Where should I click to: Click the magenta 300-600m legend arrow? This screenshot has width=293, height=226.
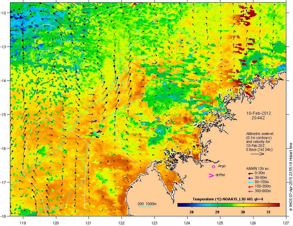click(x=251, y=191)
